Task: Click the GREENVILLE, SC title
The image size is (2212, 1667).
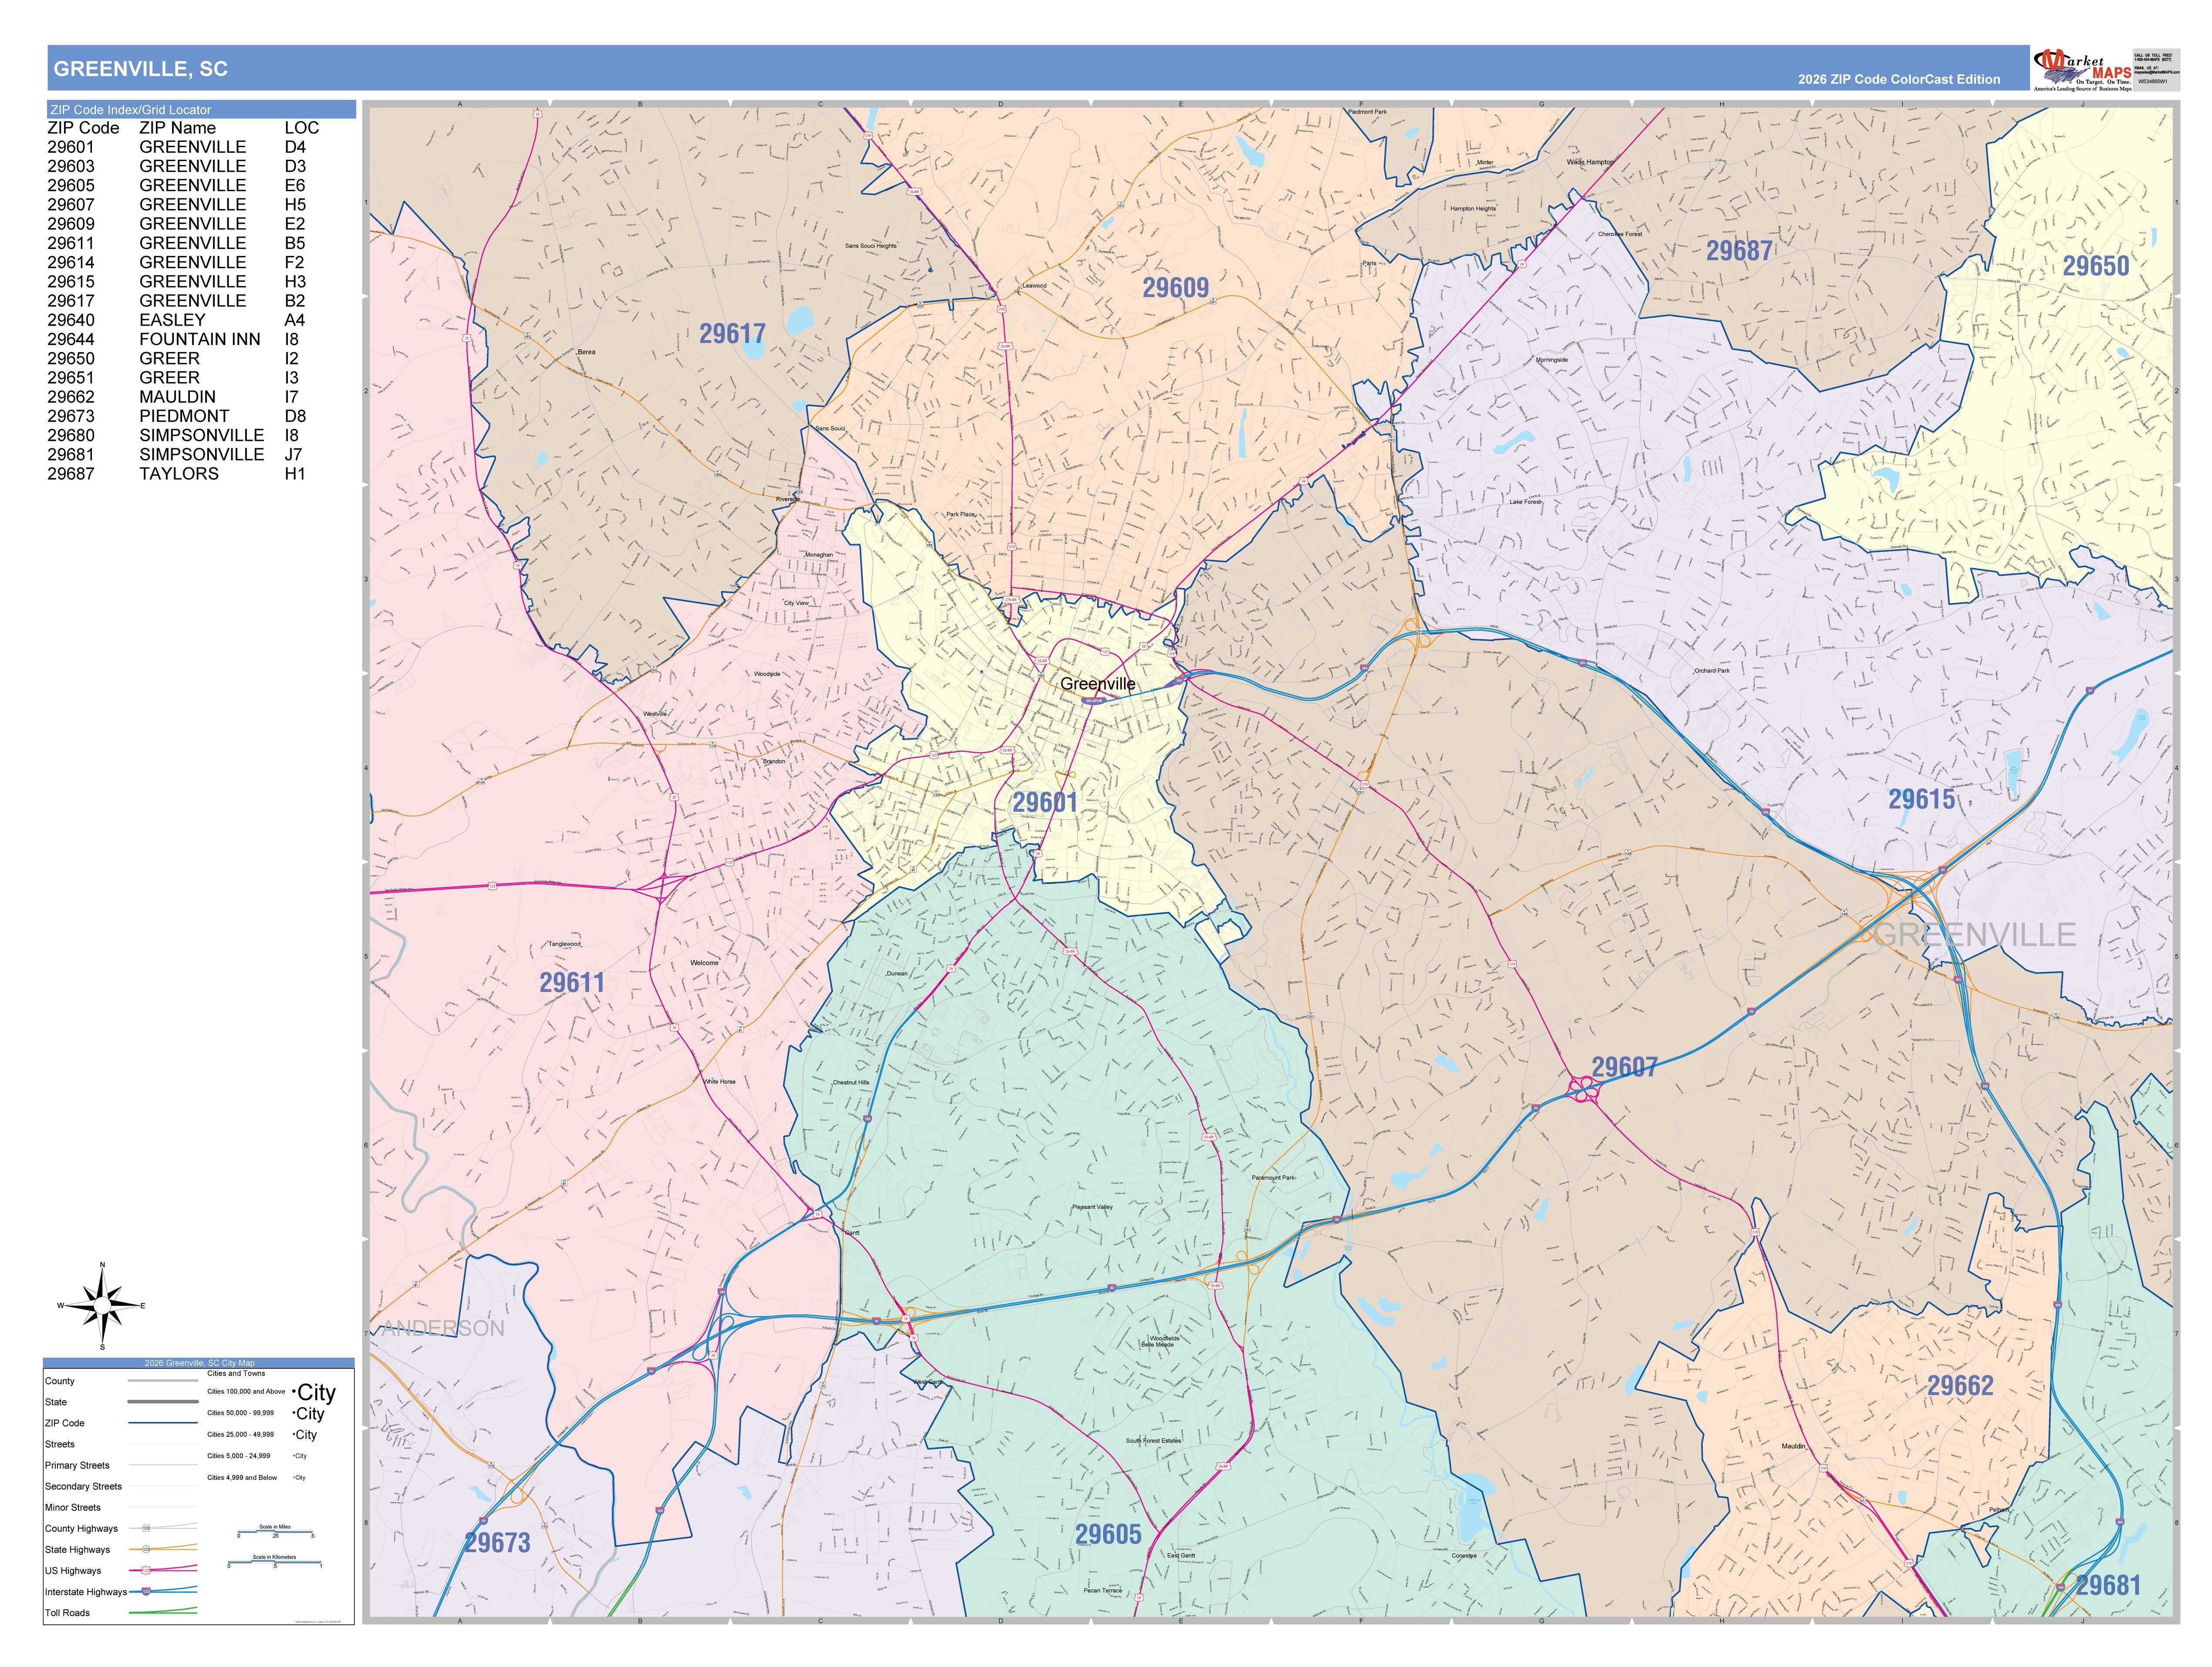Action: (x=141, y=69)
